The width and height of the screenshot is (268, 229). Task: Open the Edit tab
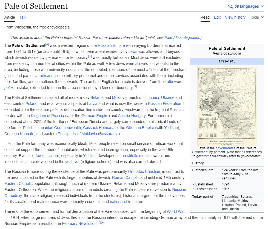tap(217, 17)
